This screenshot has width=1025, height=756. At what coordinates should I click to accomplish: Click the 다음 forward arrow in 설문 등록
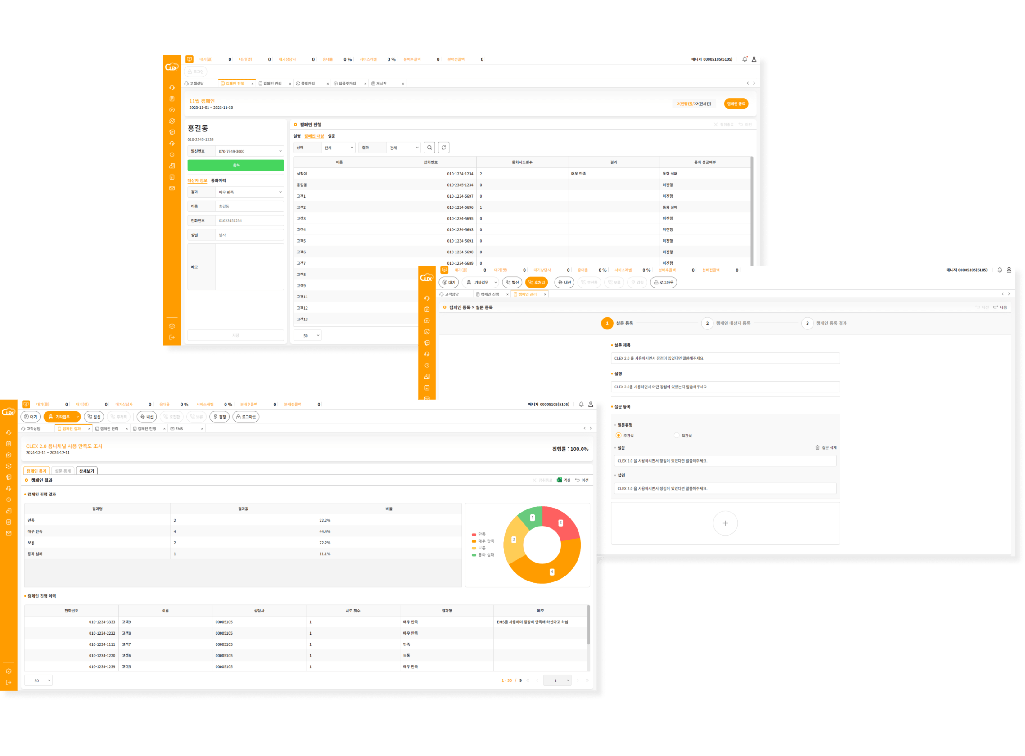tap(996, 307)
